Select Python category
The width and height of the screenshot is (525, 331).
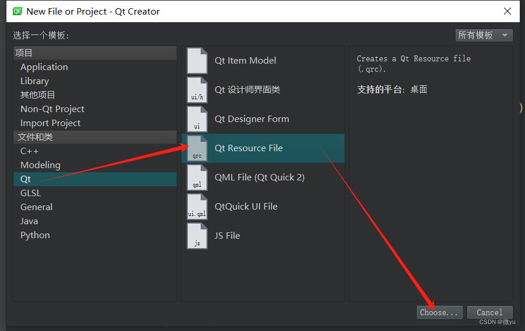(x=95, y=235)
